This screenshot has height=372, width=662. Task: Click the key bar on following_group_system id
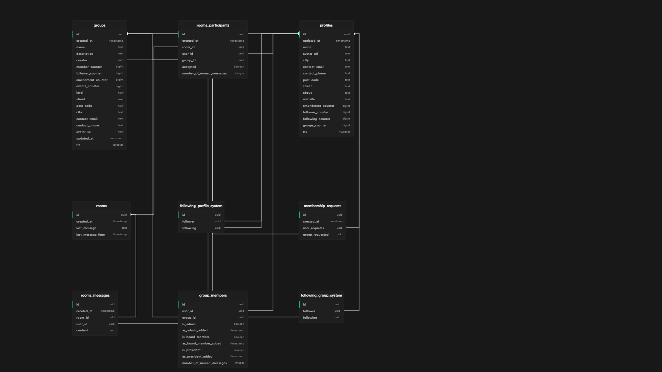tap(300, 304)
